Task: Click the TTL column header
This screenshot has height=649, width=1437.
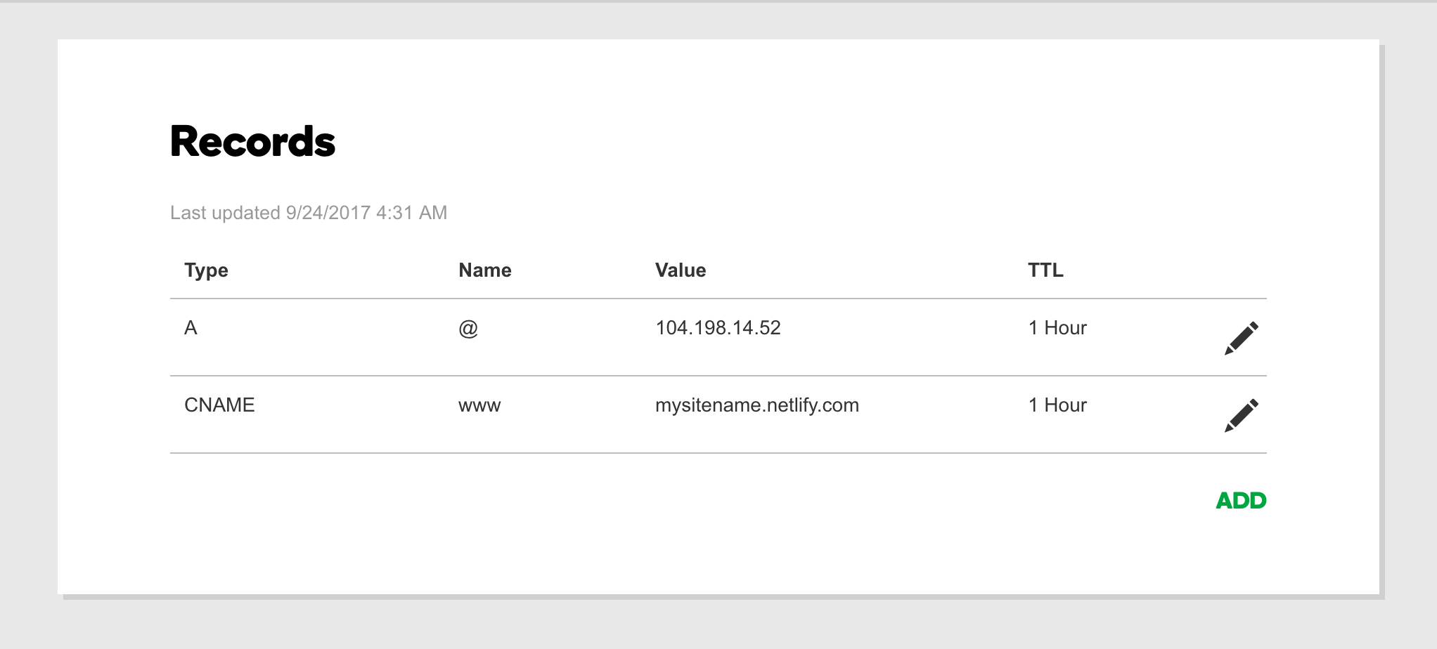Action: [1045, 270]
